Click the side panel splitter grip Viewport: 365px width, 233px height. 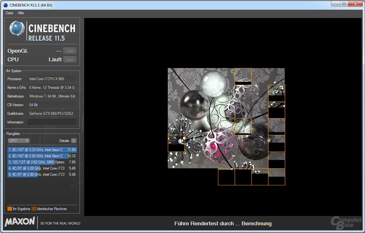pos(82,123)
